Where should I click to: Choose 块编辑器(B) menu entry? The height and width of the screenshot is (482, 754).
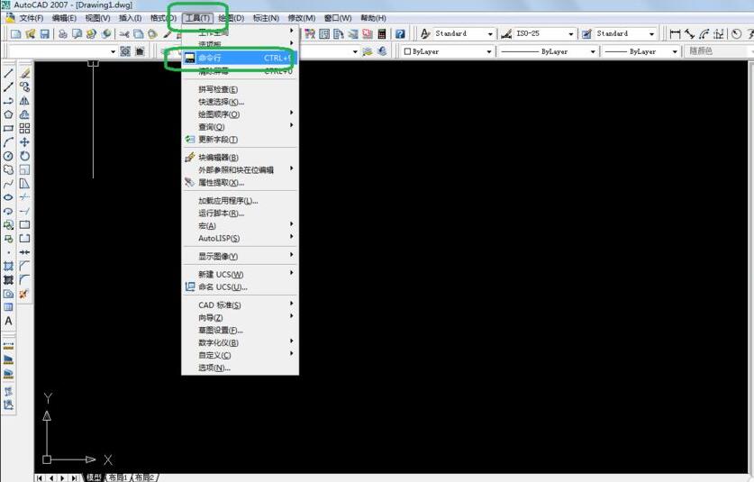coord(240,158)
